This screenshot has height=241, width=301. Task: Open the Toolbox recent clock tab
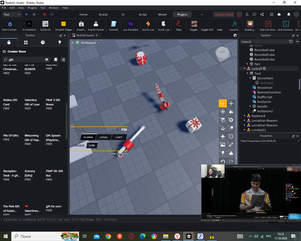pos(43,42)
